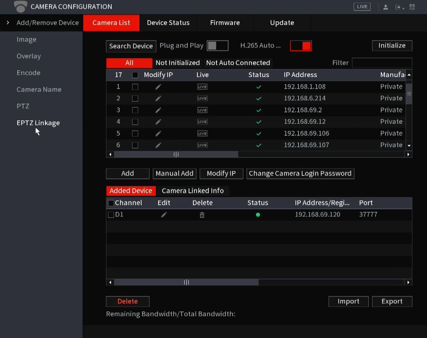Viewport: 427px width, 338px height.
Task: Open live view for camera 192.168.69.106
Action: (202, 133)
